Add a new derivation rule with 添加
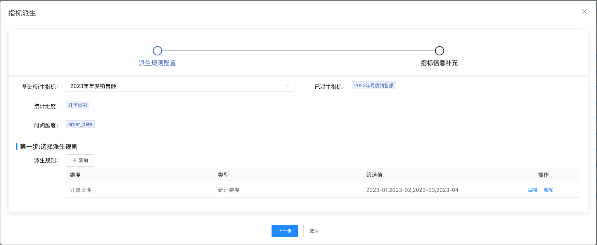The width and height of the screenshot is (597, 245). pos(80,160)
